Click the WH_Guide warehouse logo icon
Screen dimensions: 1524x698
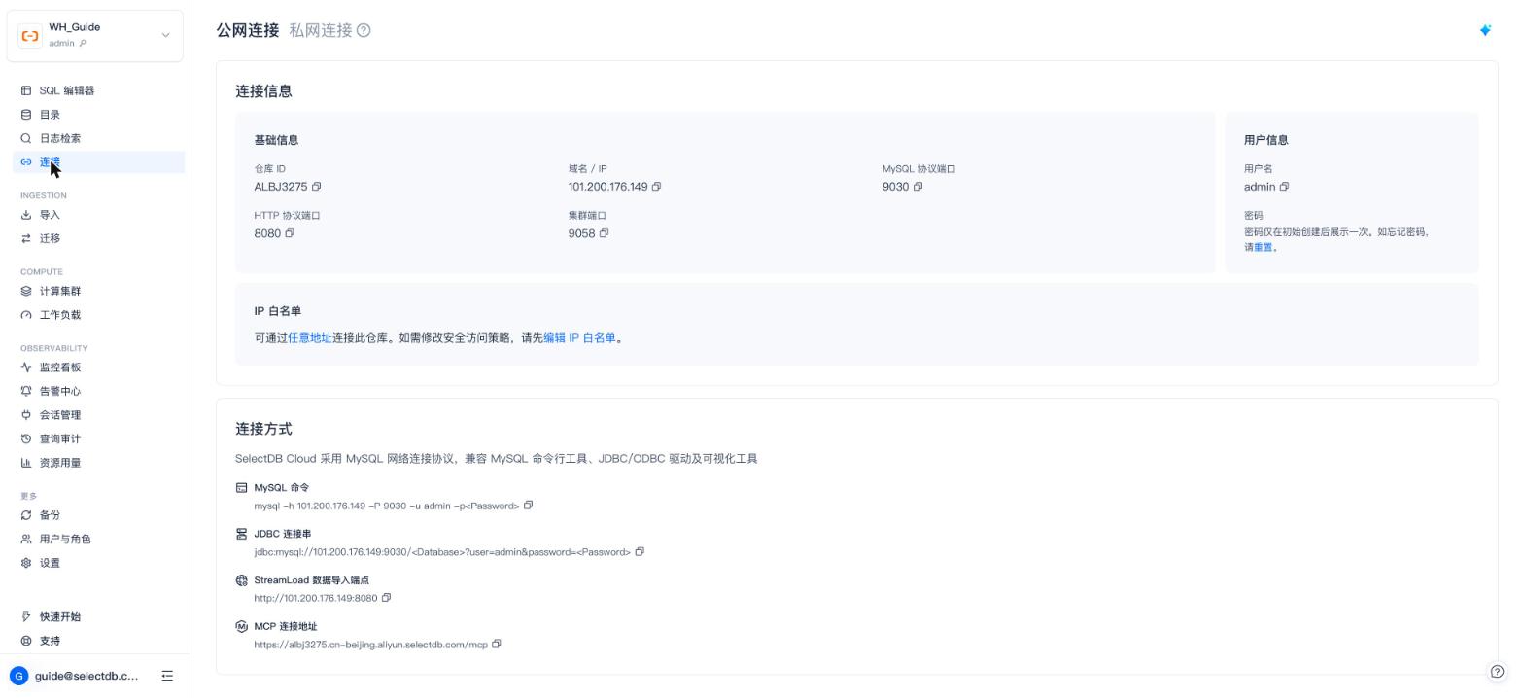click(x=30, y=36)
